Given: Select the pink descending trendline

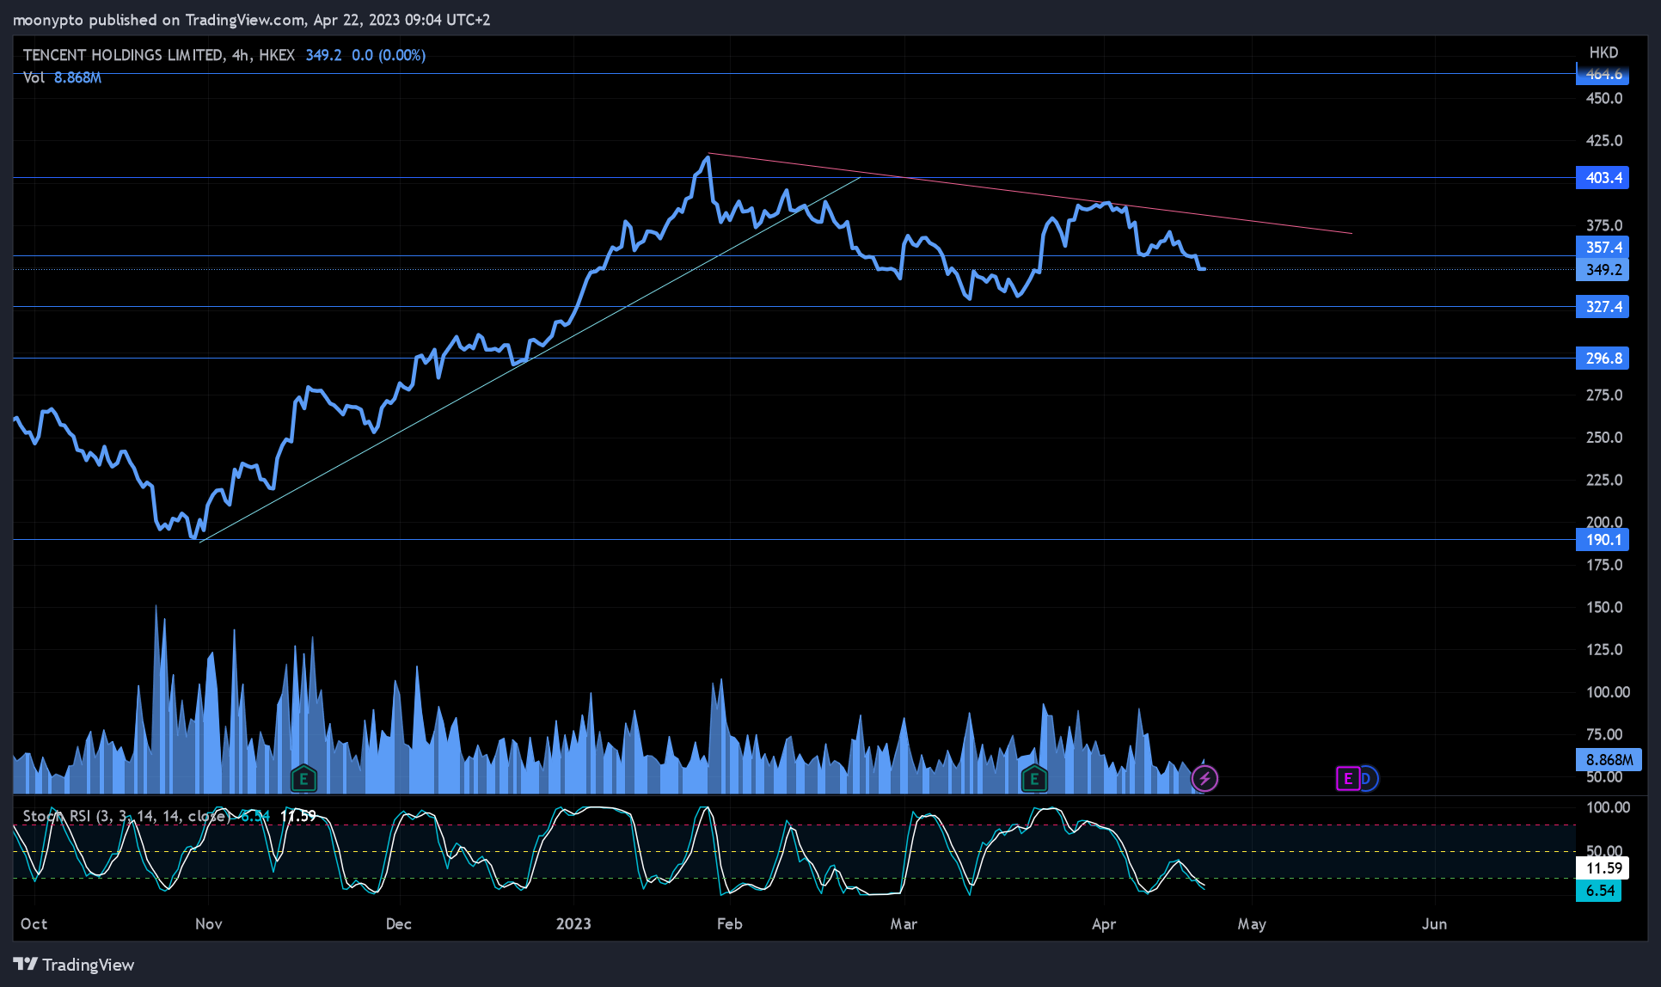Looking at the screenshot, I should [x=1029, y=193].
